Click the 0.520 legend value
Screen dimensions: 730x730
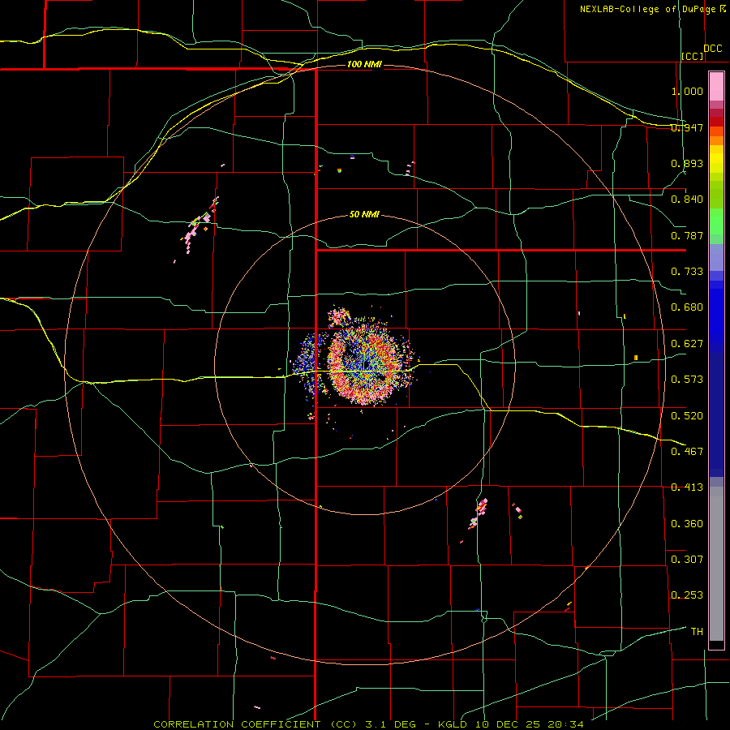(x=687, y=415)
